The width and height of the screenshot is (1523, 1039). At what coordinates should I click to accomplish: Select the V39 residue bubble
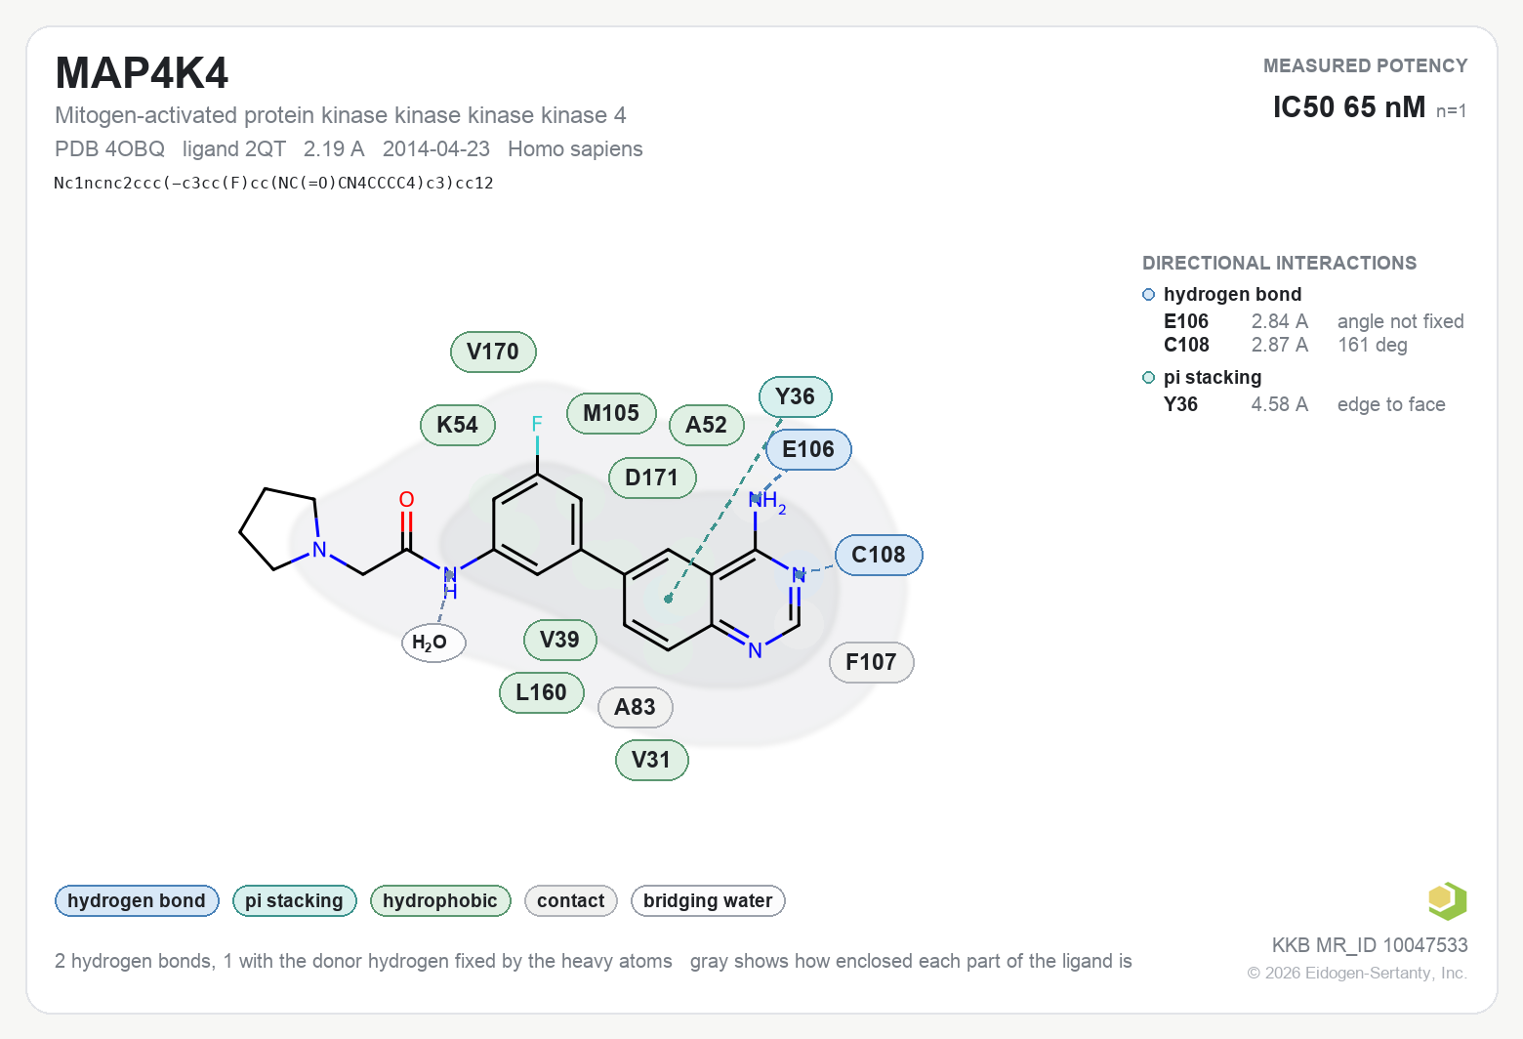[x=560, y=640]
